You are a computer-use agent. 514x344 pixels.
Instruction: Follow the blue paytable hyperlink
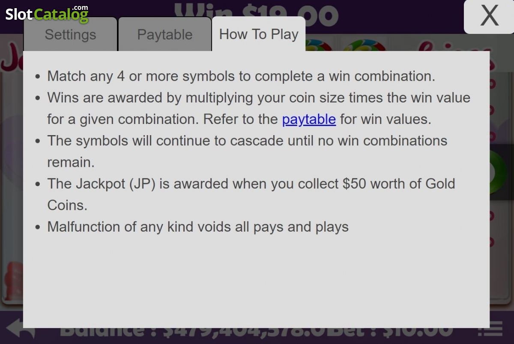pyautogui.click(x=309, y=119)
